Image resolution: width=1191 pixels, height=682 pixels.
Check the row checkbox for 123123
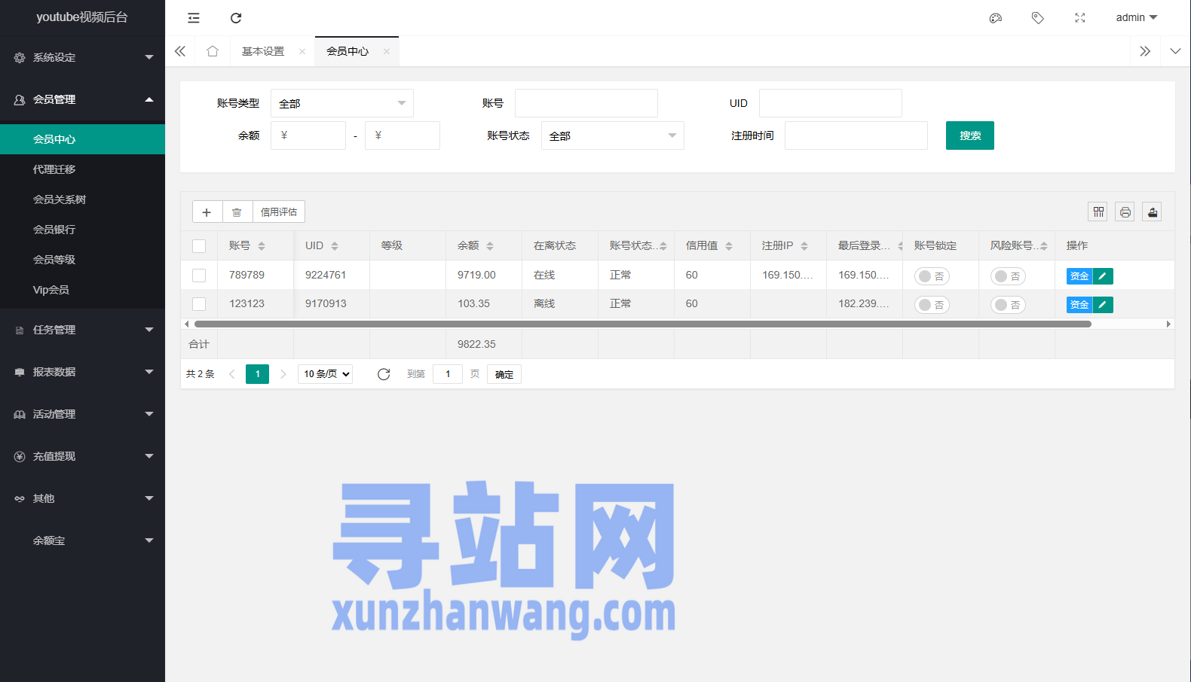pos(199,304)
